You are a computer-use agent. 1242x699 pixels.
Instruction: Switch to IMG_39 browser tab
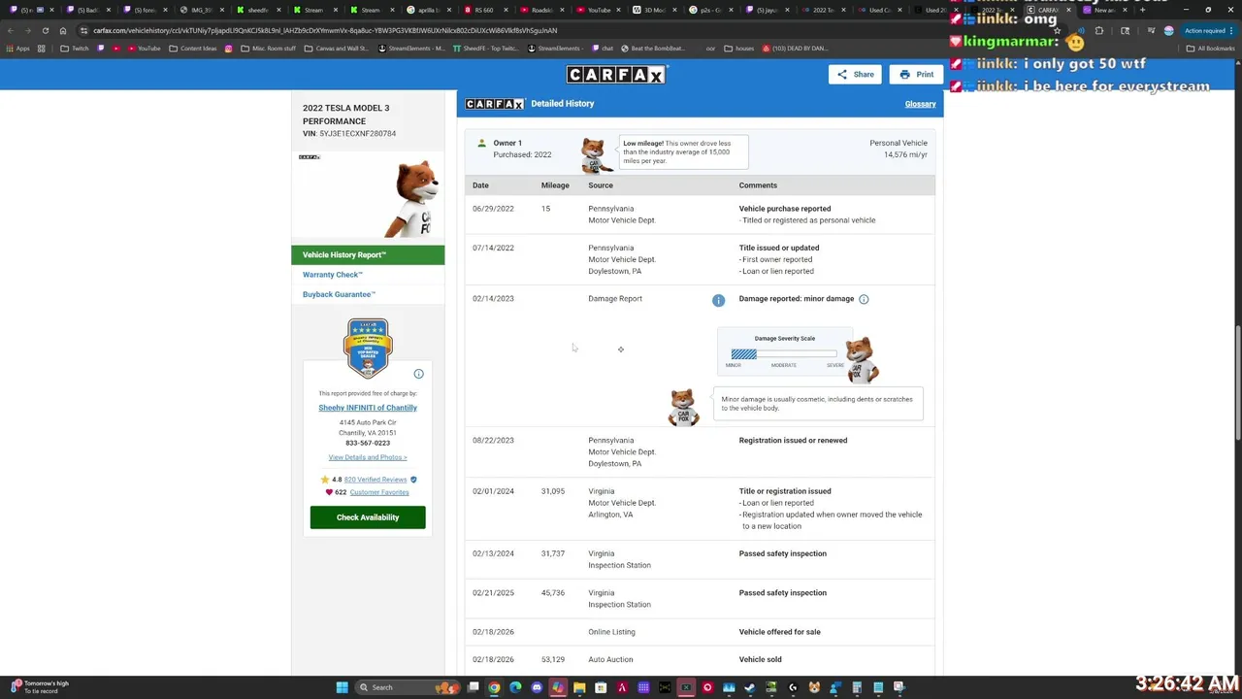click(202, 10)
